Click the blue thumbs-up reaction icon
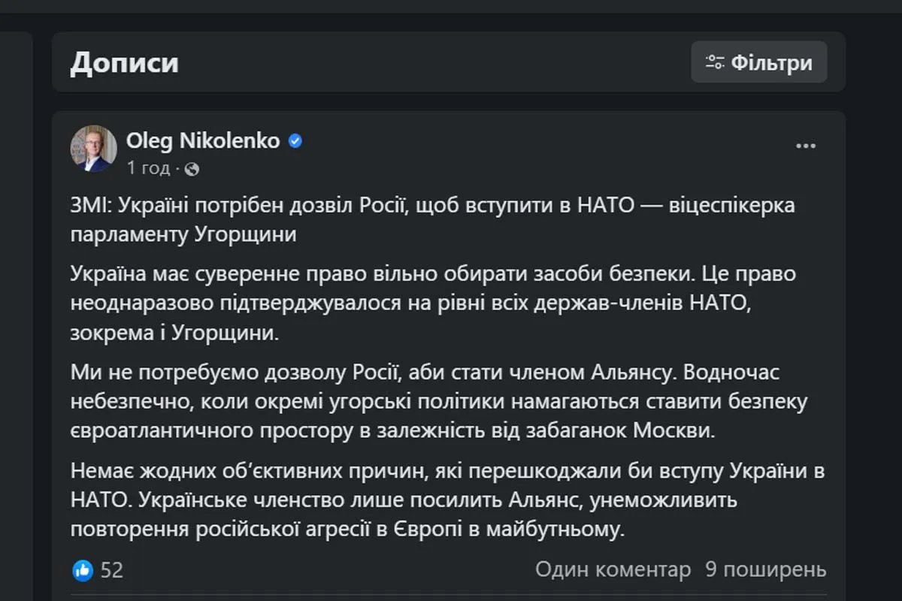This screenshot has height=601, width=902. click(82, 570)
